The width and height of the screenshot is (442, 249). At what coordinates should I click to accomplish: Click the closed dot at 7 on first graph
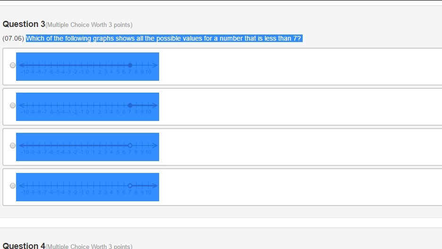[x=130, y=65]
